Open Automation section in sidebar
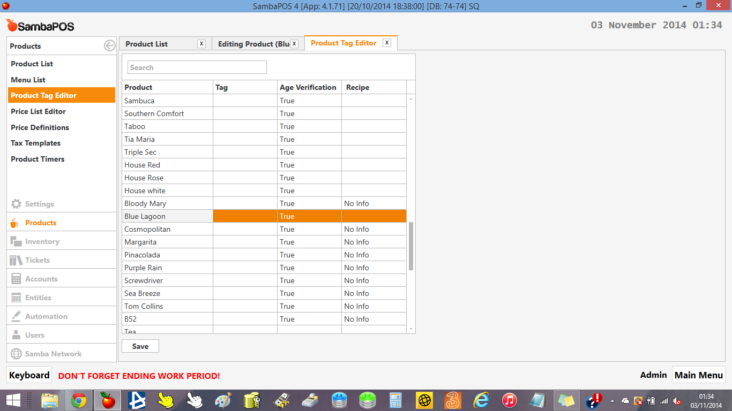Screen dimensions: 732x411 tap(46, 316)
